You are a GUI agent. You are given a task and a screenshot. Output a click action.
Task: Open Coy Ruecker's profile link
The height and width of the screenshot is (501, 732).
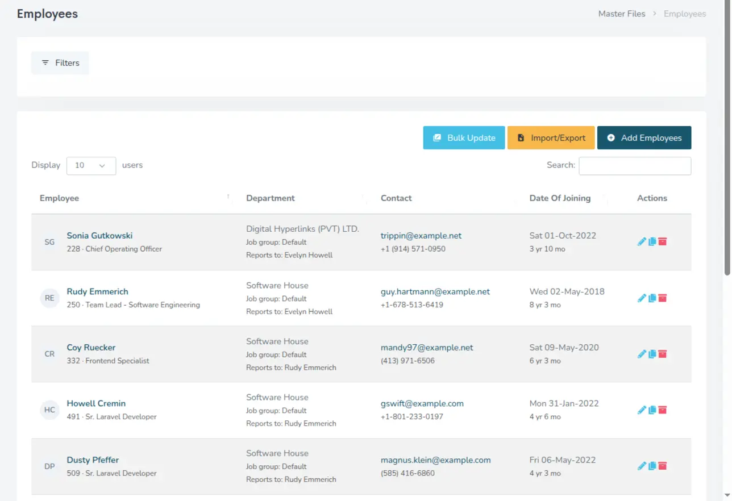pyautogui.click(x=91, y=348)
